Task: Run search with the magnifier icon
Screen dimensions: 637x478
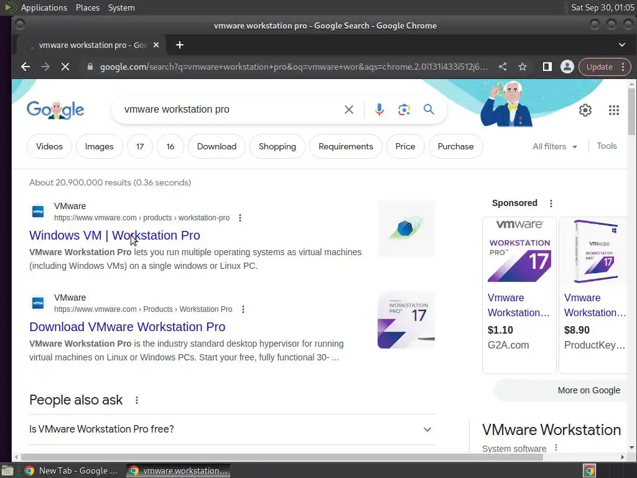Action: (429, 109)
